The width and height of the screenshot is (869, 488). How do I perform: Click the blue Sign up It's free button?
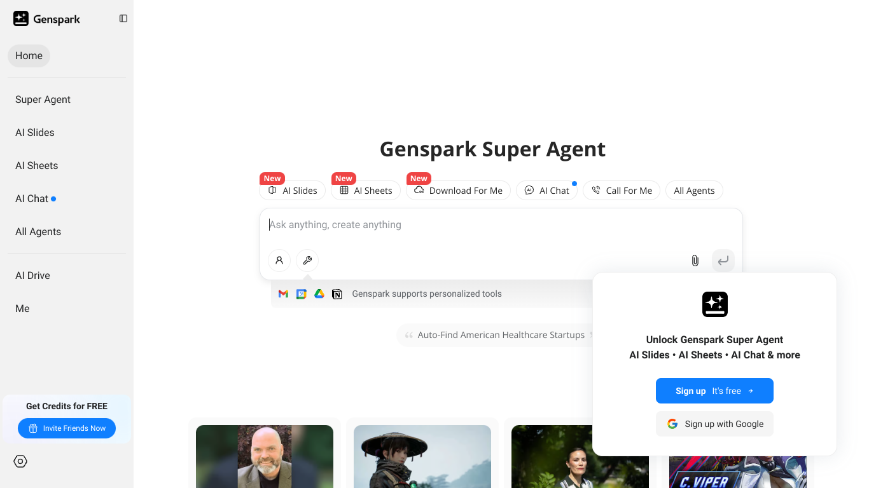(714, 391)
